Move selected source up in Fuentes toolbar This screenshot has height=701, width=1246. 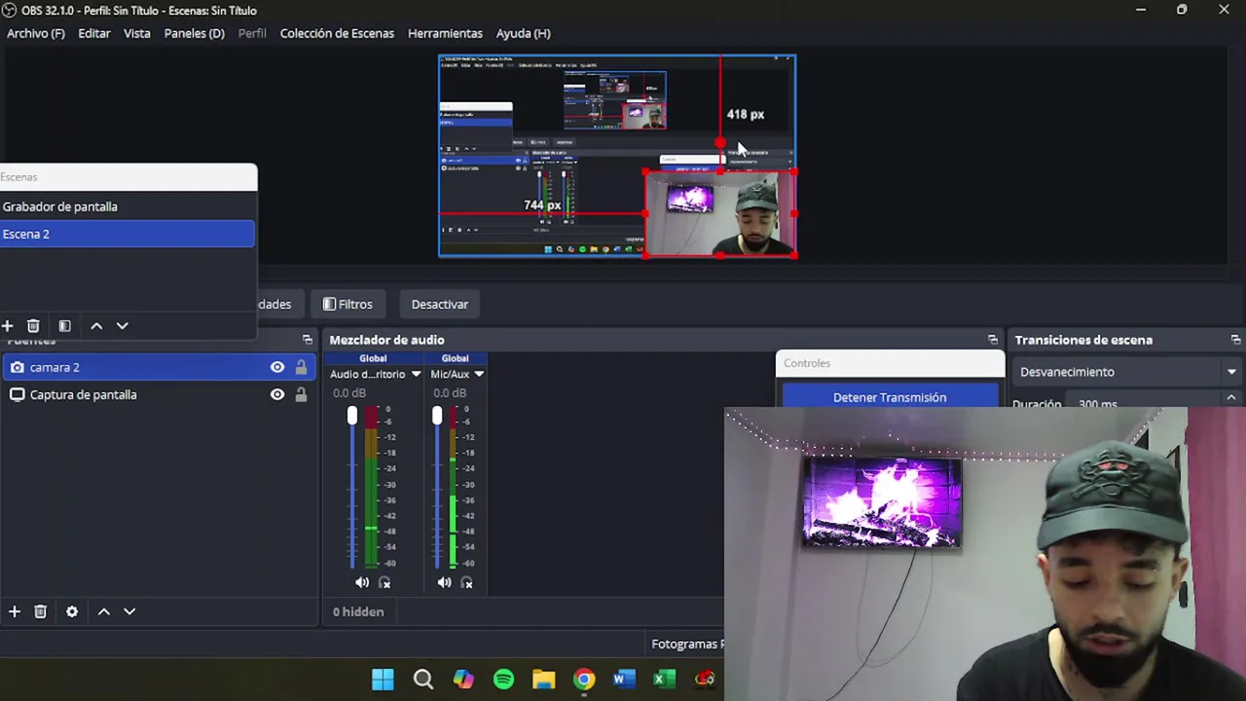pyautogui.click(x=104, y=611)
